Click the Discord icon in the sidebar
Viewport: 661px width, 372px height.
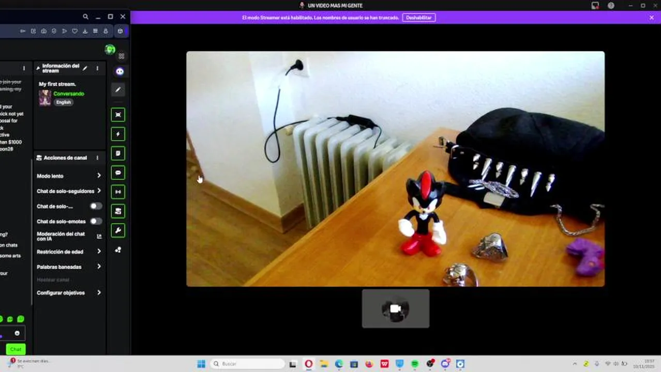119,71
